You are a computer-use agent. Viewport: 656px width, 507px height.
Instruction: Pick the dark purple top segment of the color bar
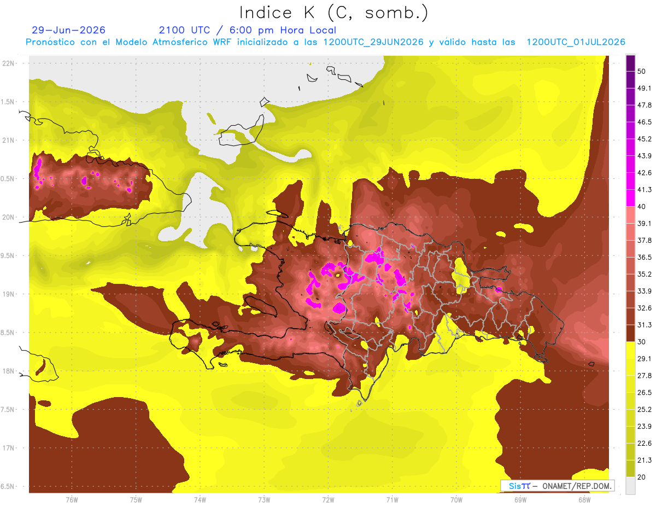click(x=630, y=63)
